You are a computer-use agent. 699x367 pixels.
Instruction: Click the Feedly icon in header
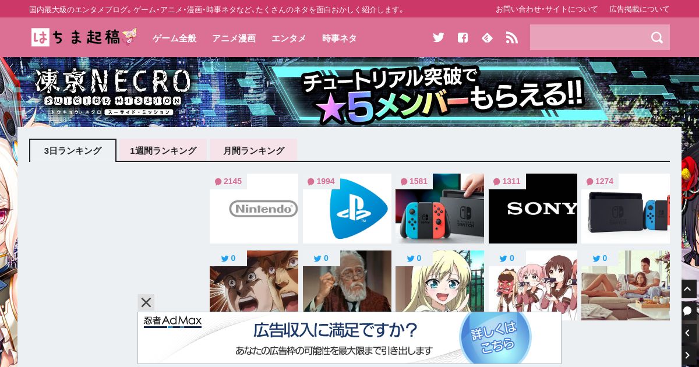487,37
